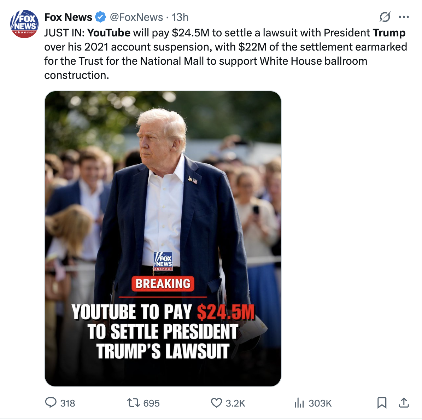Click the 3.2K likes count

[235, 403]
